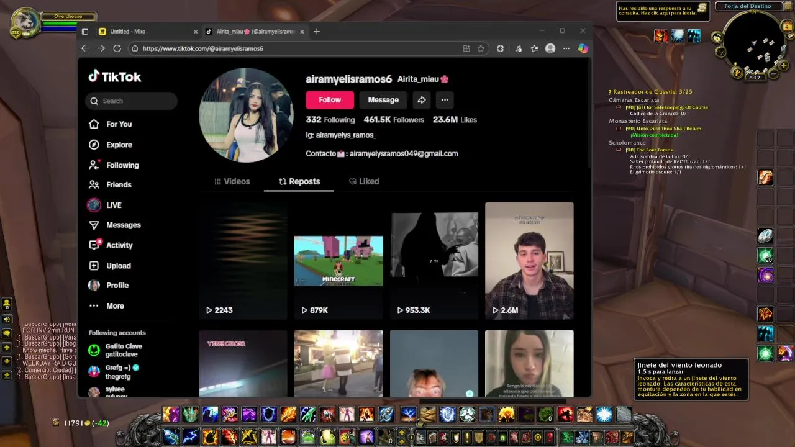Click the Upload icon in sidebar

[94, 266]
